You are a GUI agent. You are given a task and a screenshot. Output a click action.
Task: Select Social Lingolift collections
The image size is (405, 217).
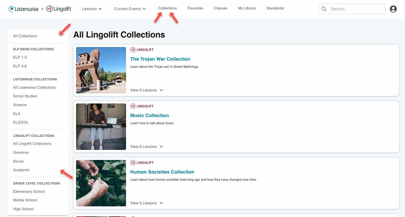click(18, 161)
